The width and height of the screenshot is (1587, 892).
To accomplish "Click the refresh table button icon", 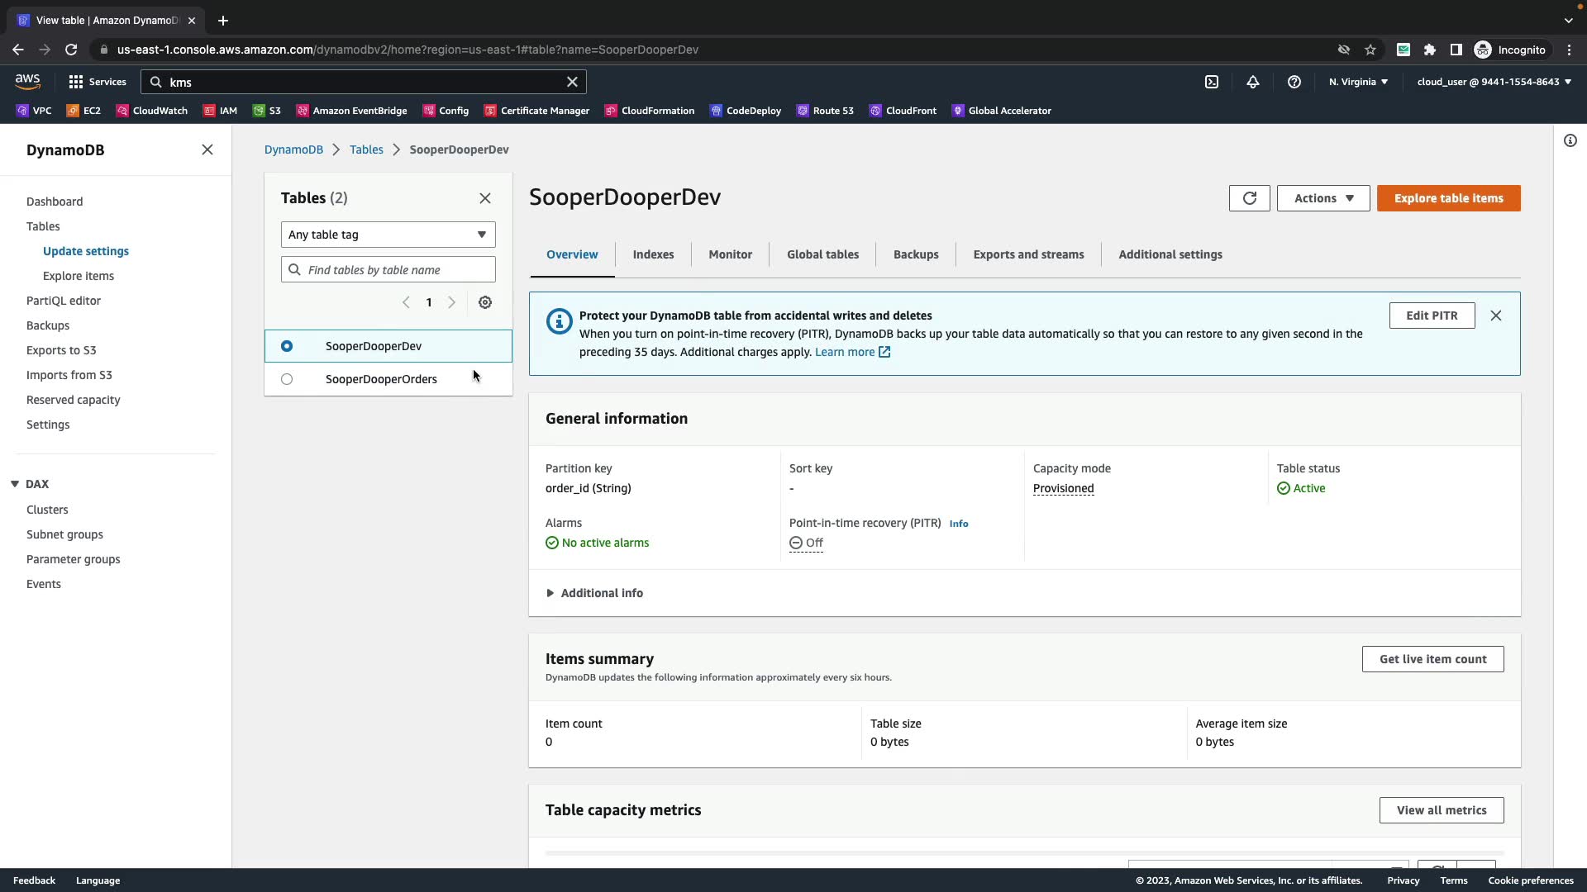I will click(x=1249, y=198).
